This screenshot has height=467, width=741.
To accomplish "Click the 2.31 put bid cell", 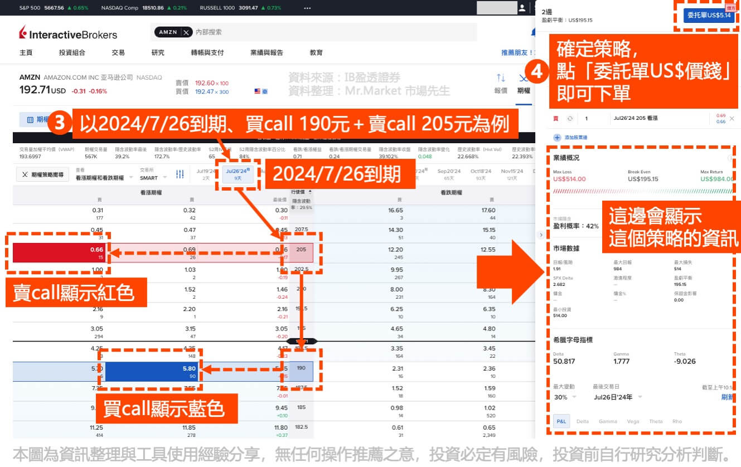I will point(396,372).
